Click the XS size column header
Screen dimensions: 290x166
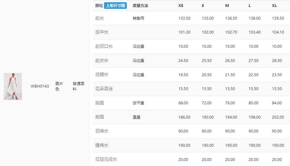[x=181, y=6]
